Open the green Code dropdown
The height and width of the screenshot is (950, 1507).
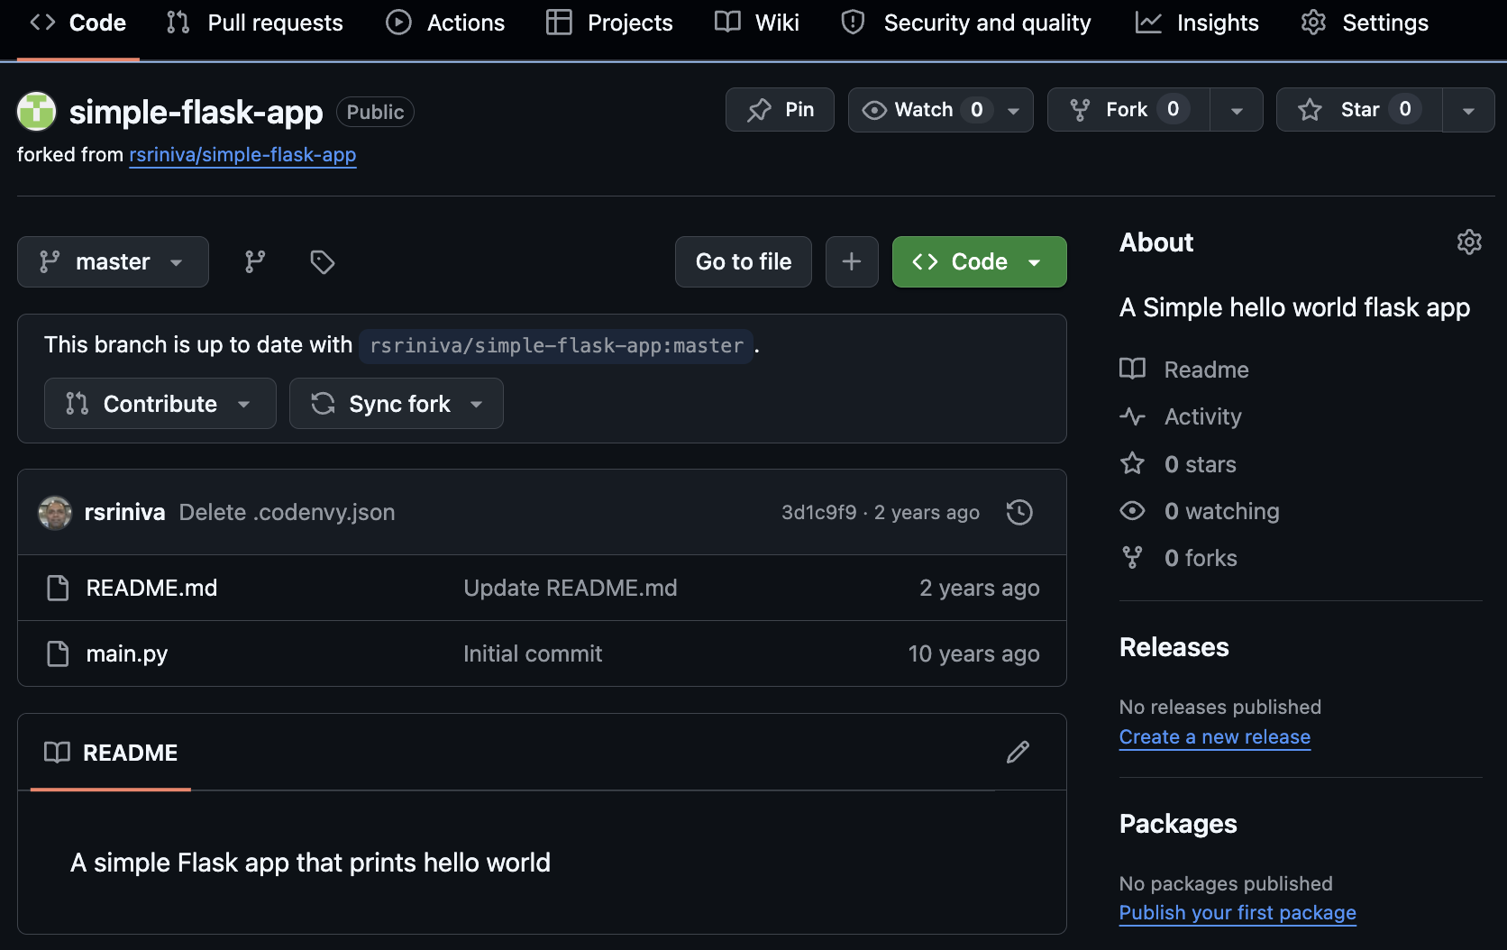click(x=979, y=261)
